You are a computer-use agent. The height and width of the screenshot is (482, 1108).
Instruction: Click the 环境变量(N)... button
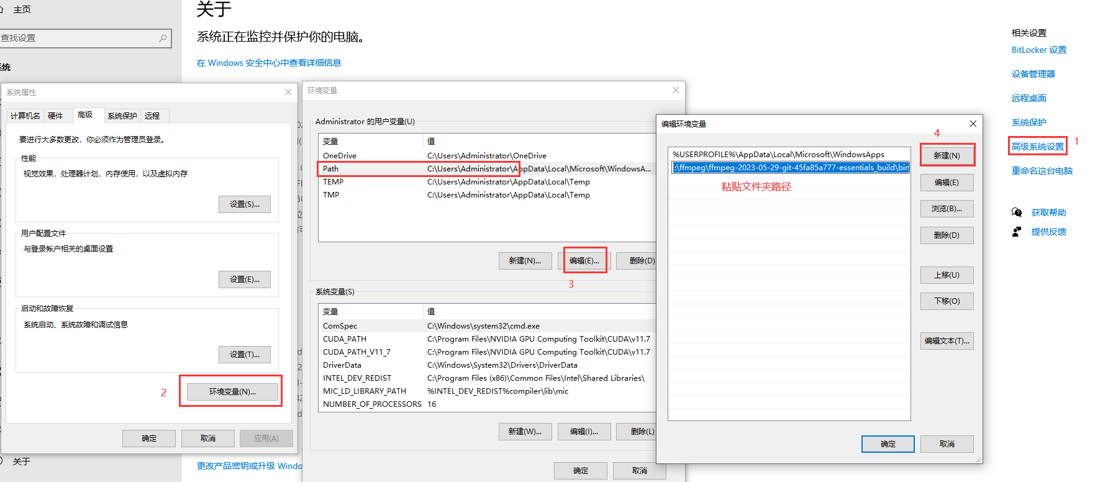pyautogui.click(x=232, y=392)
